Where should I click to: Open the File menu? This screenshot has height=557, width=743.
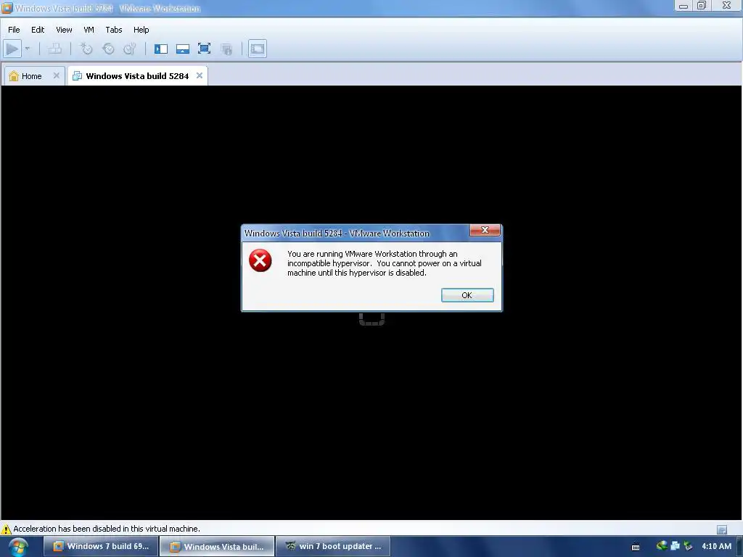(x=14, y=29)
